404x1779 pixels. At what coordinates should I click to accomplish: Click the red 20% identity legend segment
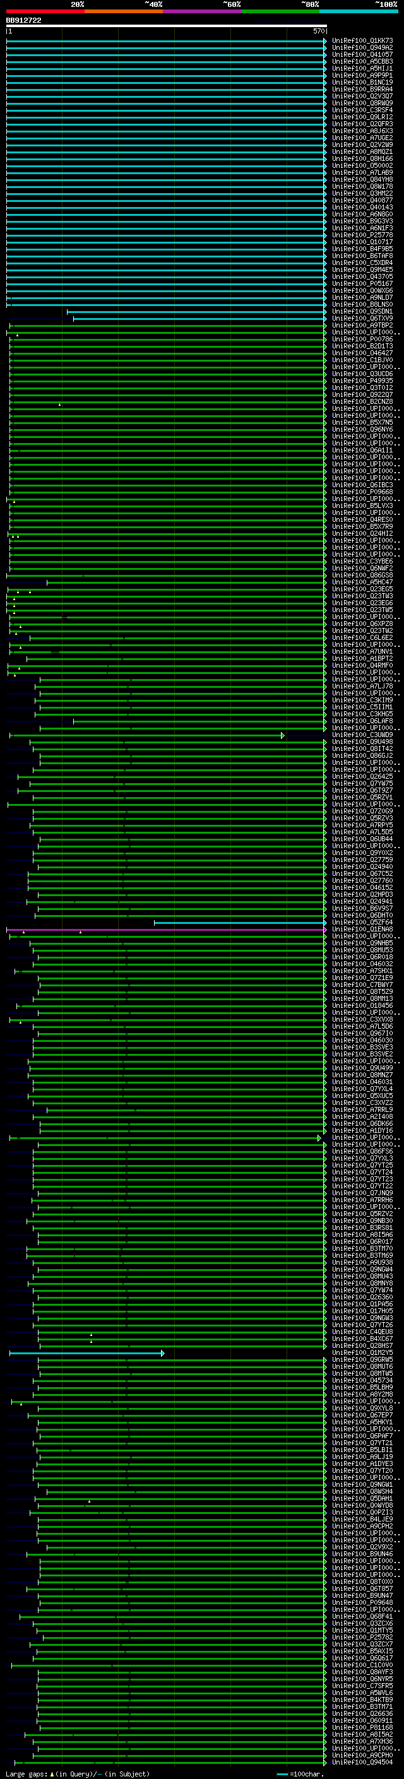(45, 12)
